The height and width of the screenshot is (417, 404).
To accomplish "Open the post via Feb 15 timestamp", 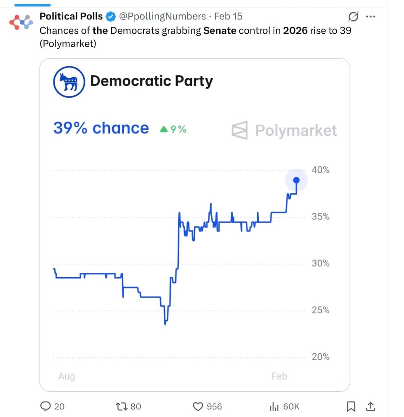I will pos(228,16).
